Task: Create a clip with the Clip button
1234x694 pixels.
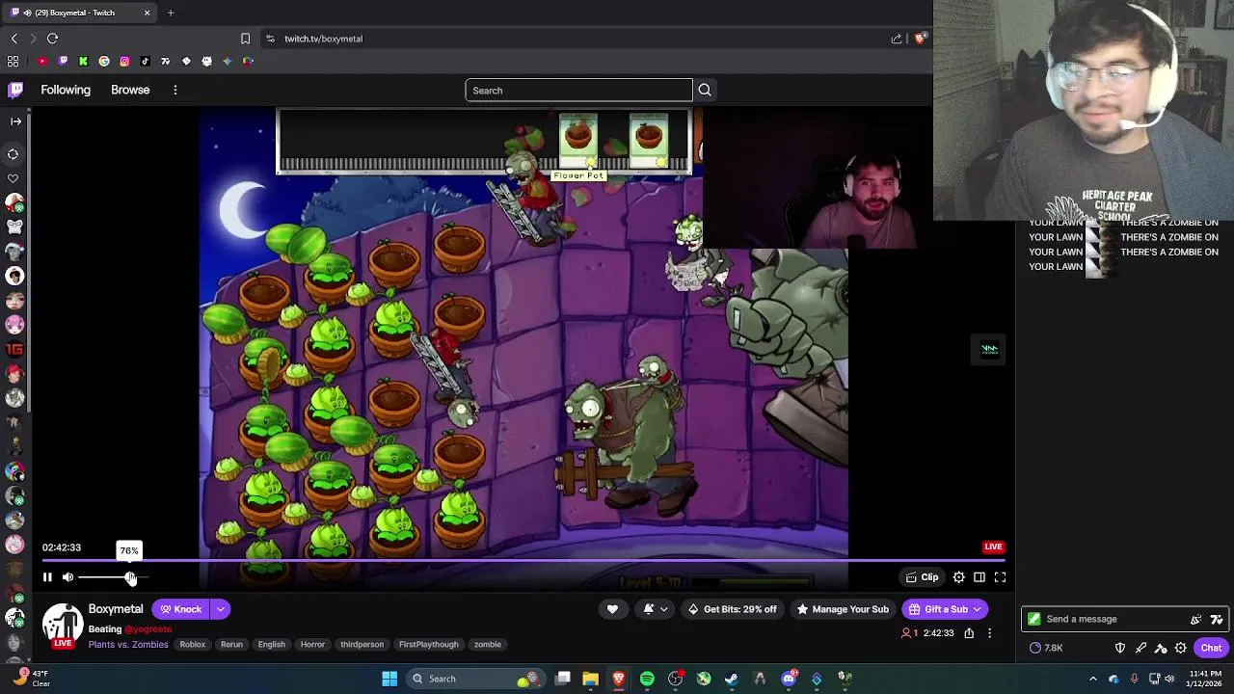Action: pos(922,577)
